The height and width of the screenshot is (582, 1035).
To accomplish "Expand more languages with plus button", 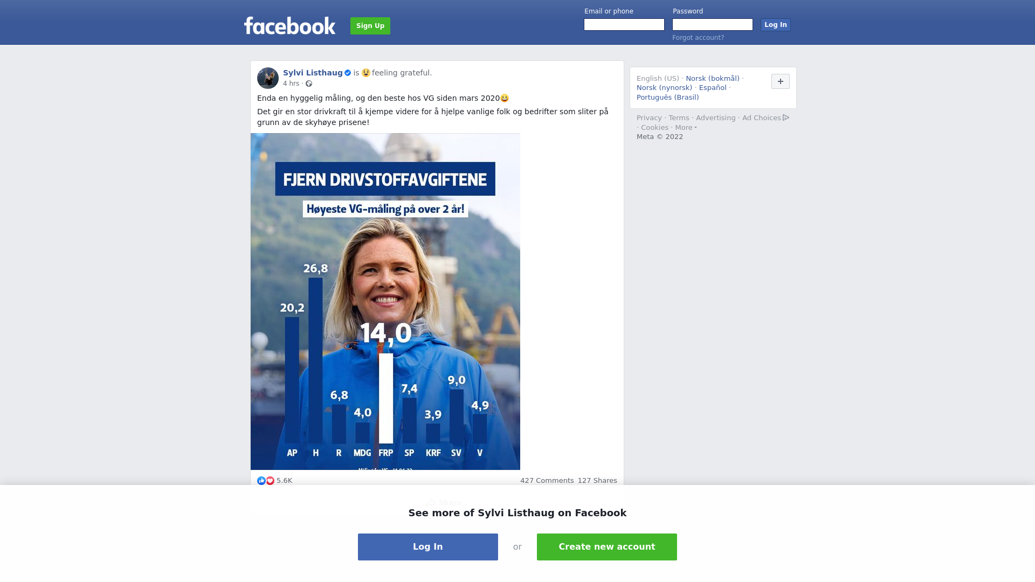I will (781, 81).
